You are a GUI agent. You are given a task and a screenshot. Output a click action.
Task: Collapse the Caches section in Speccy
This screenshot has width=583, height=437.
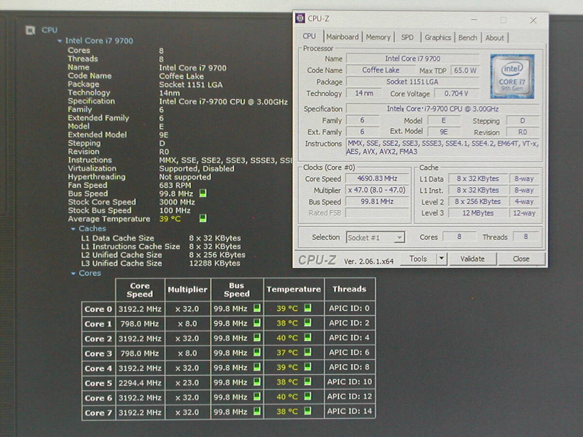(73, 229)
